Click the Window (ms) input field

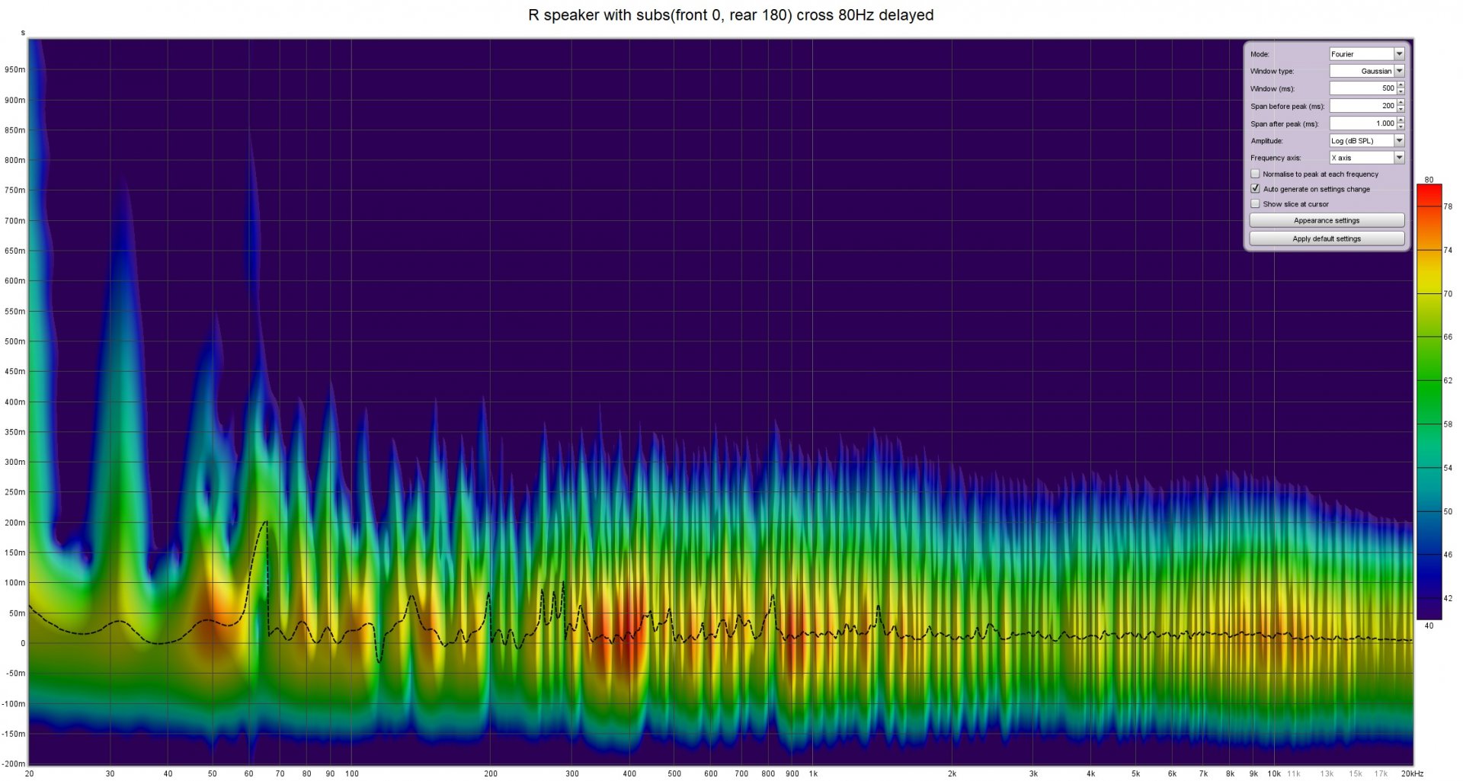[x=1362, y=88]
